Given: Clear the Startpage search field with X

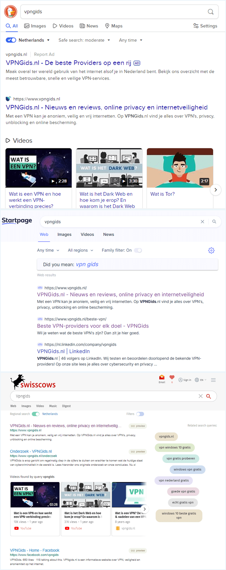Looking at the screenshot, I should 202,222.
